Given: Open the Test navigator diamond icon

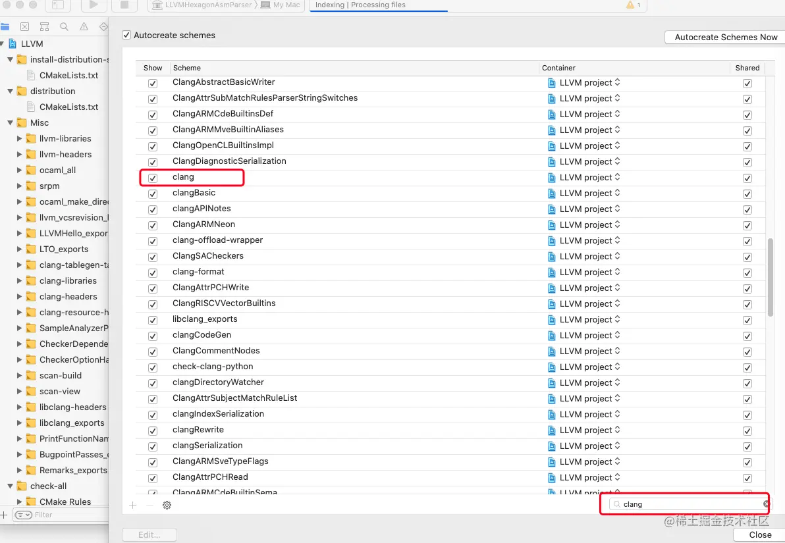Looking at the screenshot, I should pyautogui.click(x=103, y=26).
